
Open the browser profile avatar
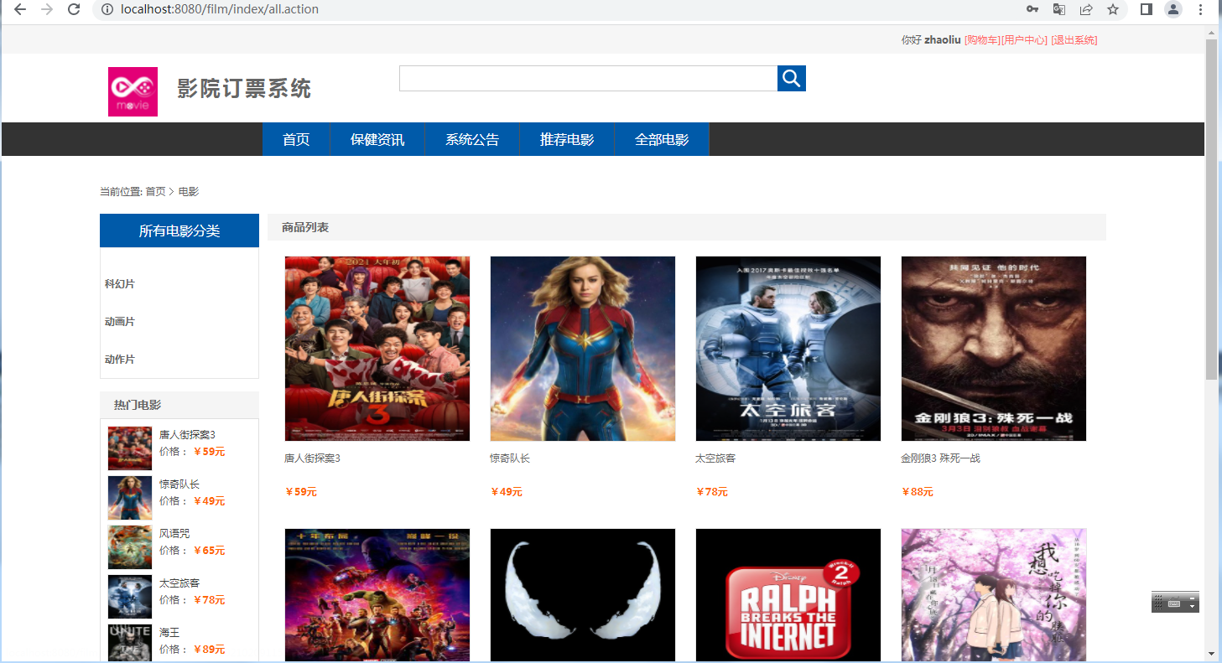click(x=1173, y=9)
